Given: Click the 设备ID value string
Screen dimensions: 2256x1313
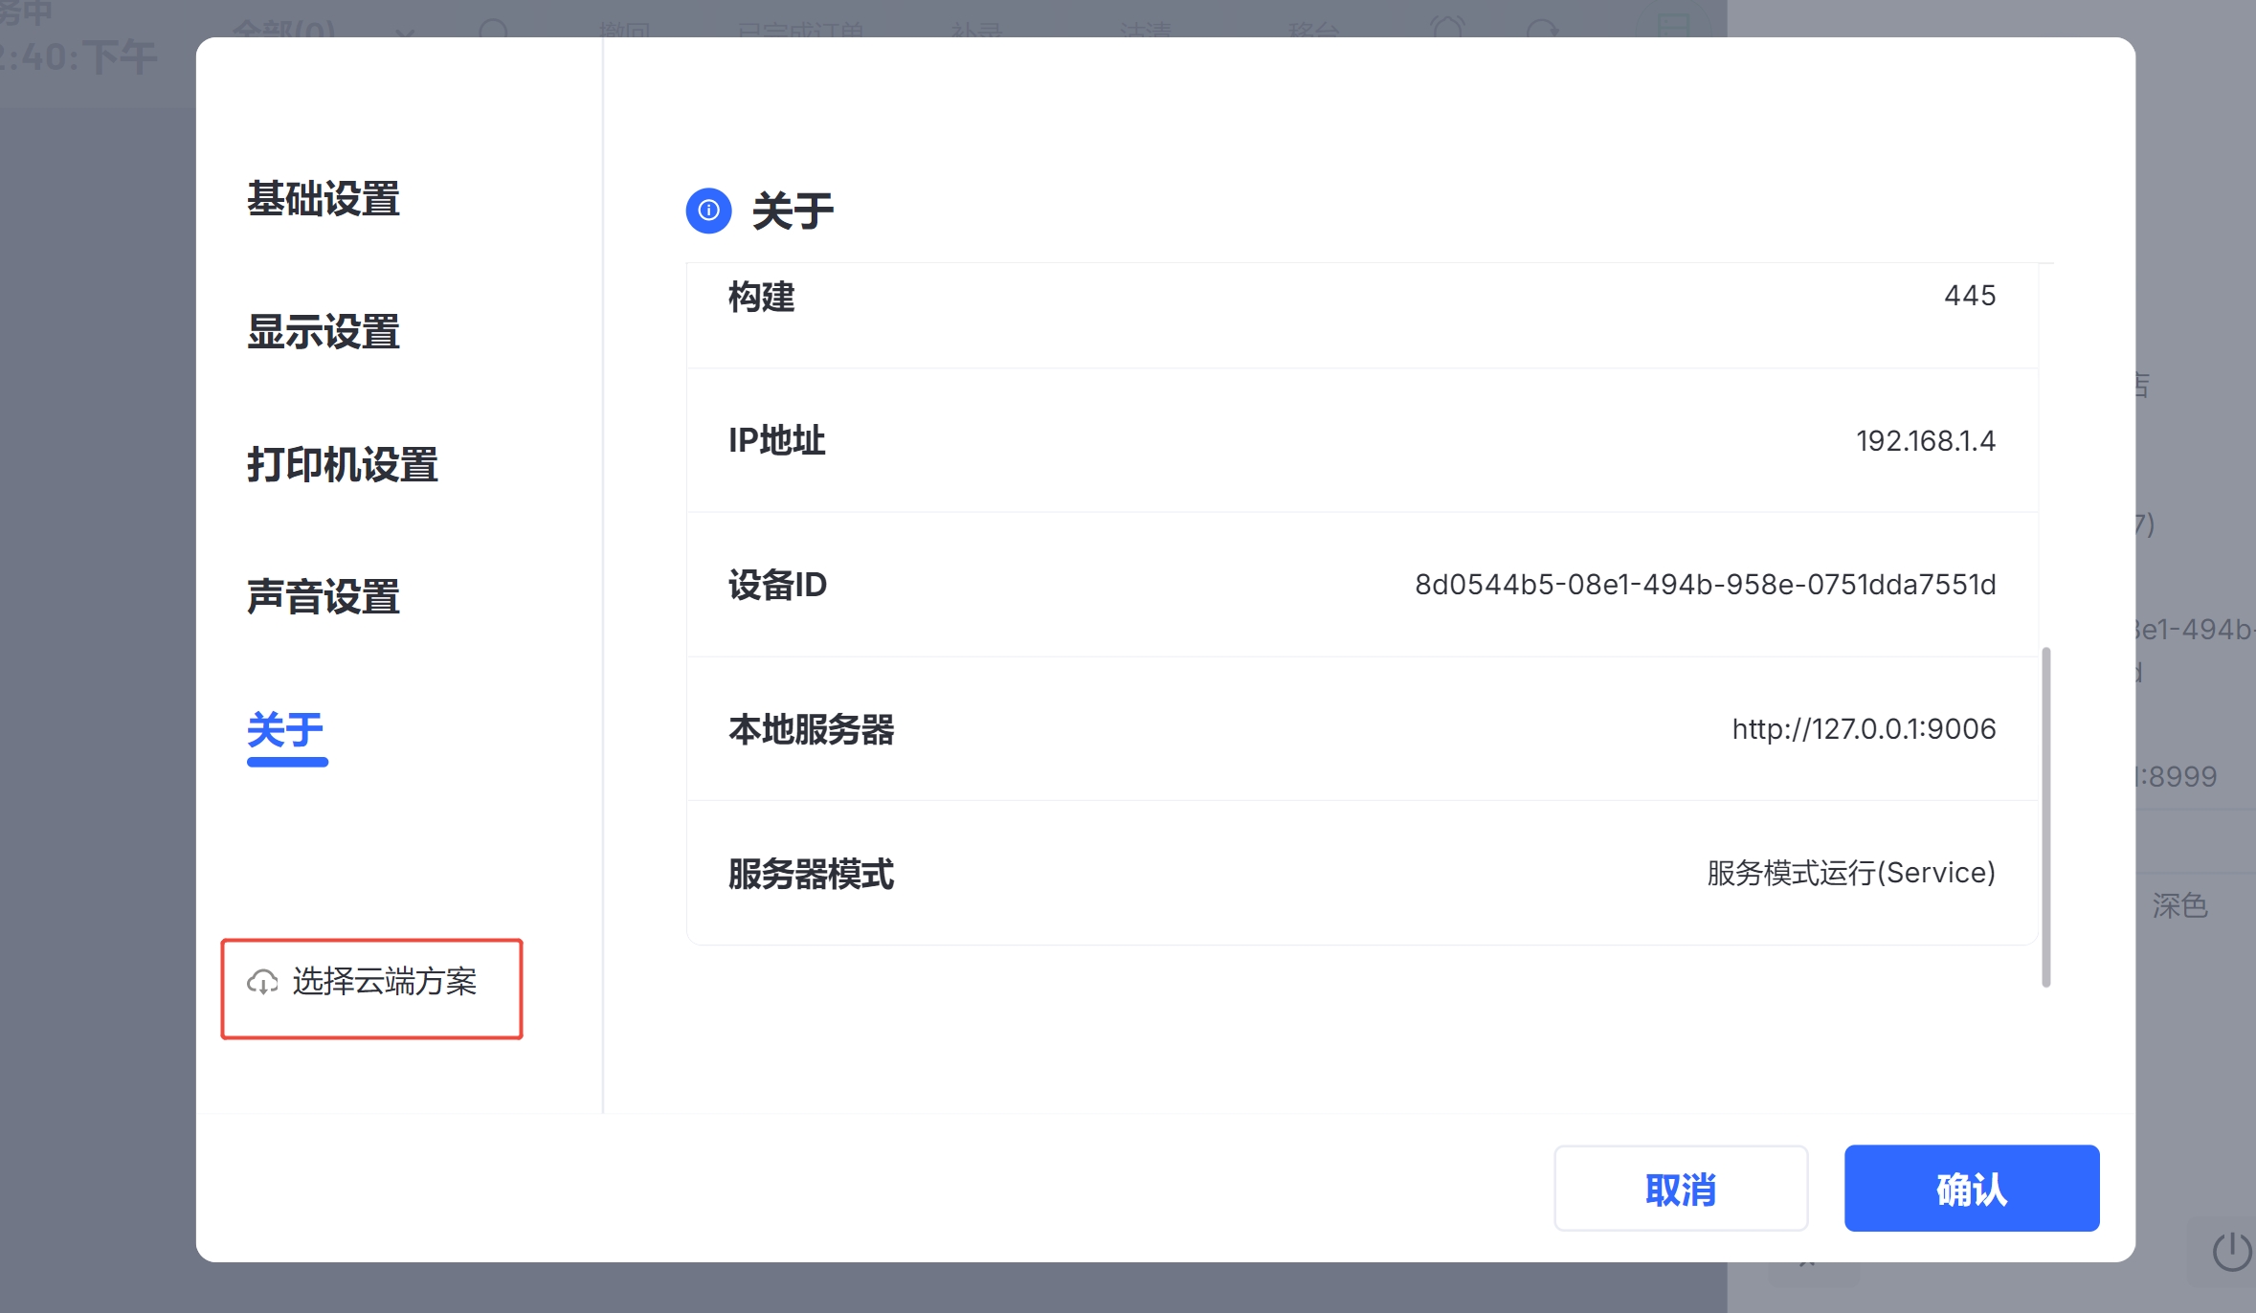Looking at the screenshot, I should coord(1705,585).
